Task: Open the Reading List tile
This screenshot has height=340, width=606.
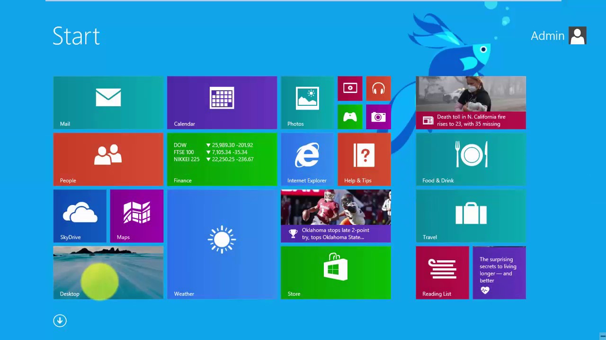Action: 442,272
